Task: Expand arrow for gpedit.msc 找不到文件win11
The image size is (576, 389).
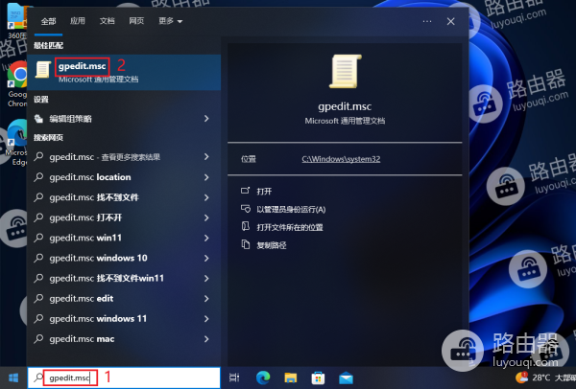Action: 206,278
